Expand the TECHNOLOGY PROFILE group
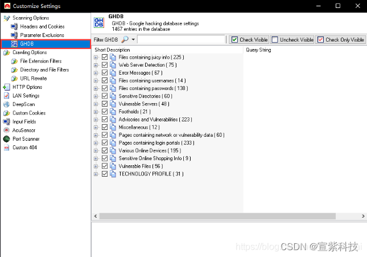This screenshot has width=367, height=257. click(x=96, y=174)
